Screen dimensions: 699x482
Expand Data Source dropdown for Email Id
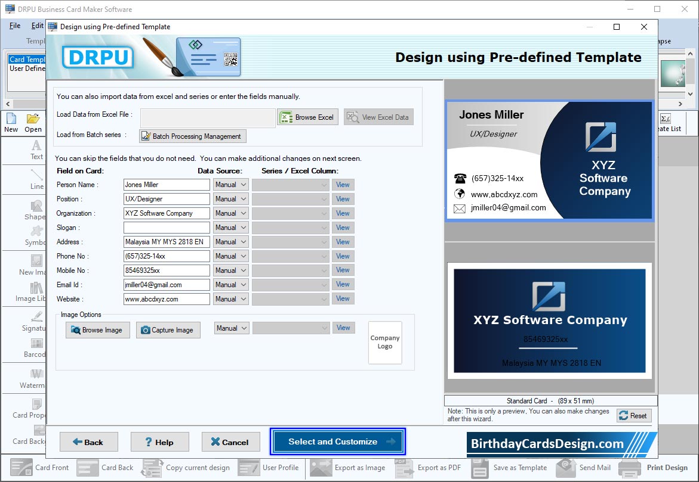[x=230, y=285]
